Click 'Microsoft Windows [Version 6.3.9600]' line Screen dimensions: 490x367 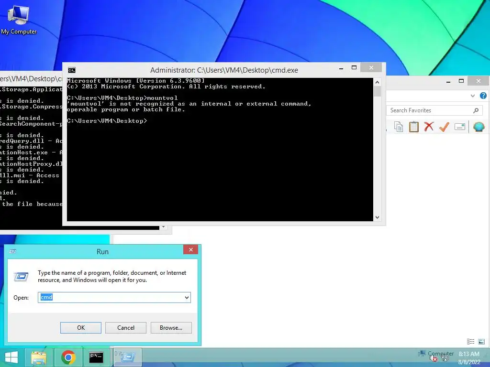pos(135,80)
